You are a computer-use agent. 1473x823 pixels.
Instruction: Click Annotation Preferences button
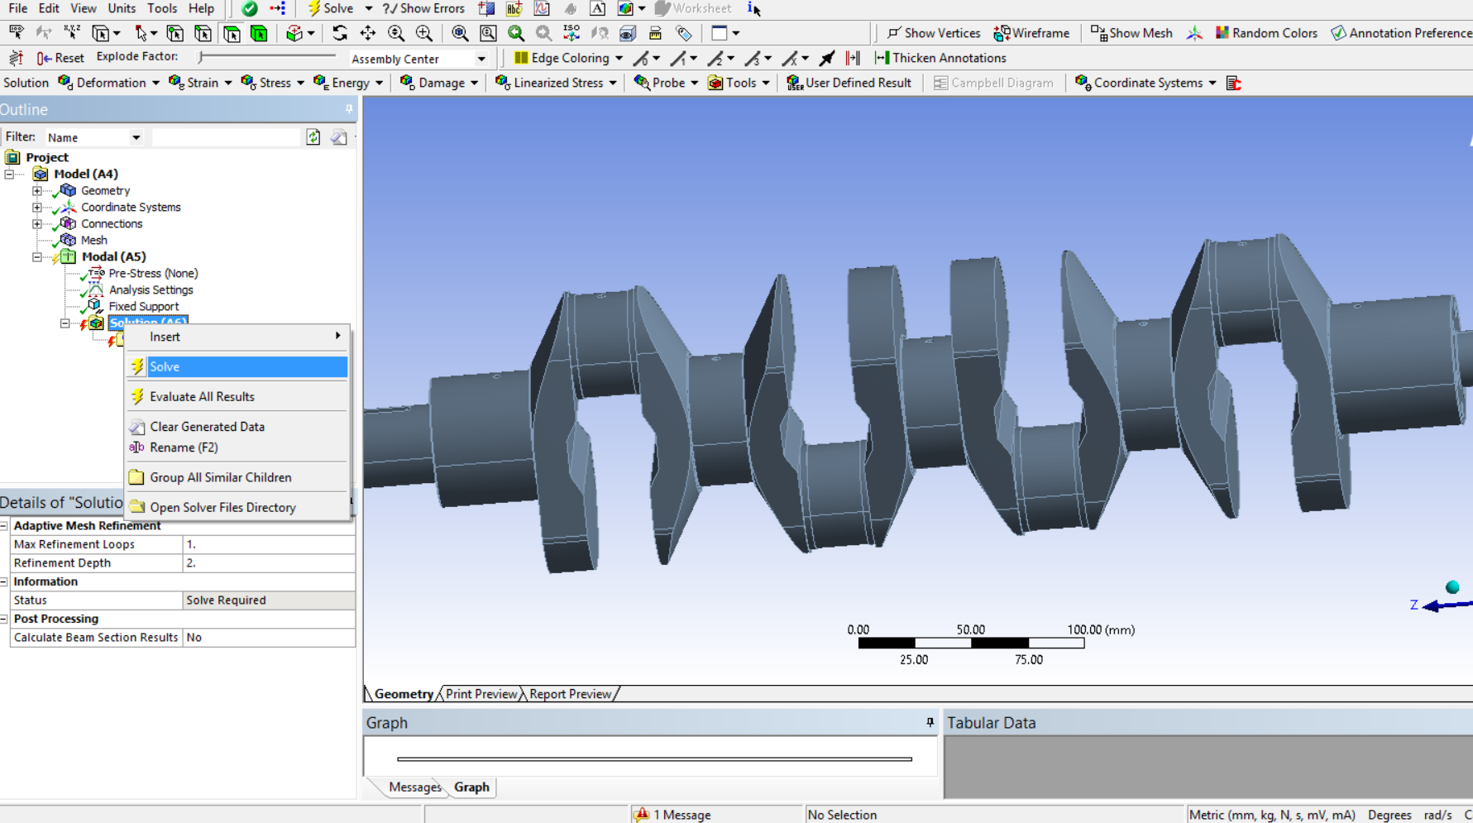pyautogui.click(x=1401, y=33)
